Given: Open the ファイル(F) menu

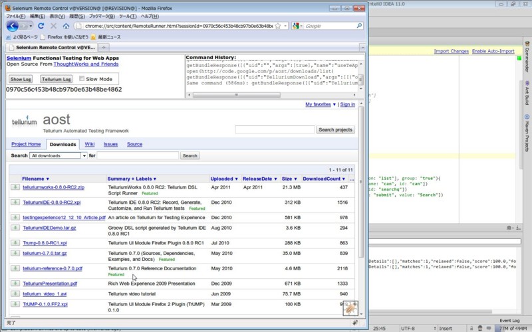Looking at the screenshot, I should [x=15, y=16].
